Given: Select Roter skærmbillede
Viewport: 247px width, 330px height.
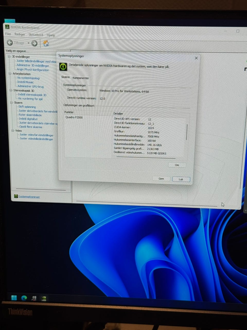Looking at the screenshot, I should (x=30, y=115).
